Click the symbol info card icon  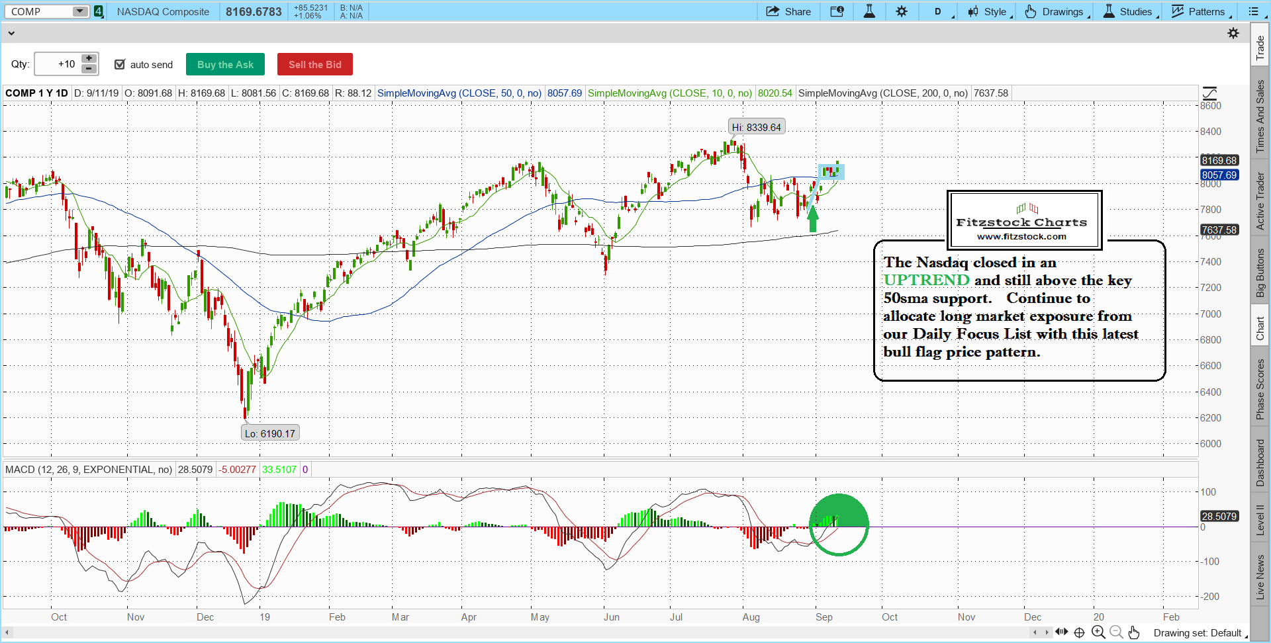[x=837, y=11]
